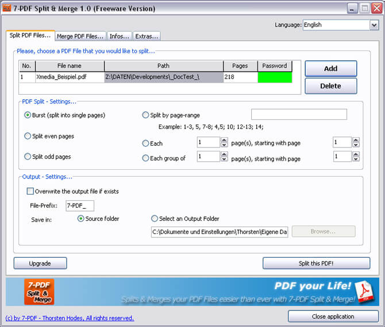
Task: Open the 7-PDF Thorsten Hodes copyright link
Action: pos(70,318)
